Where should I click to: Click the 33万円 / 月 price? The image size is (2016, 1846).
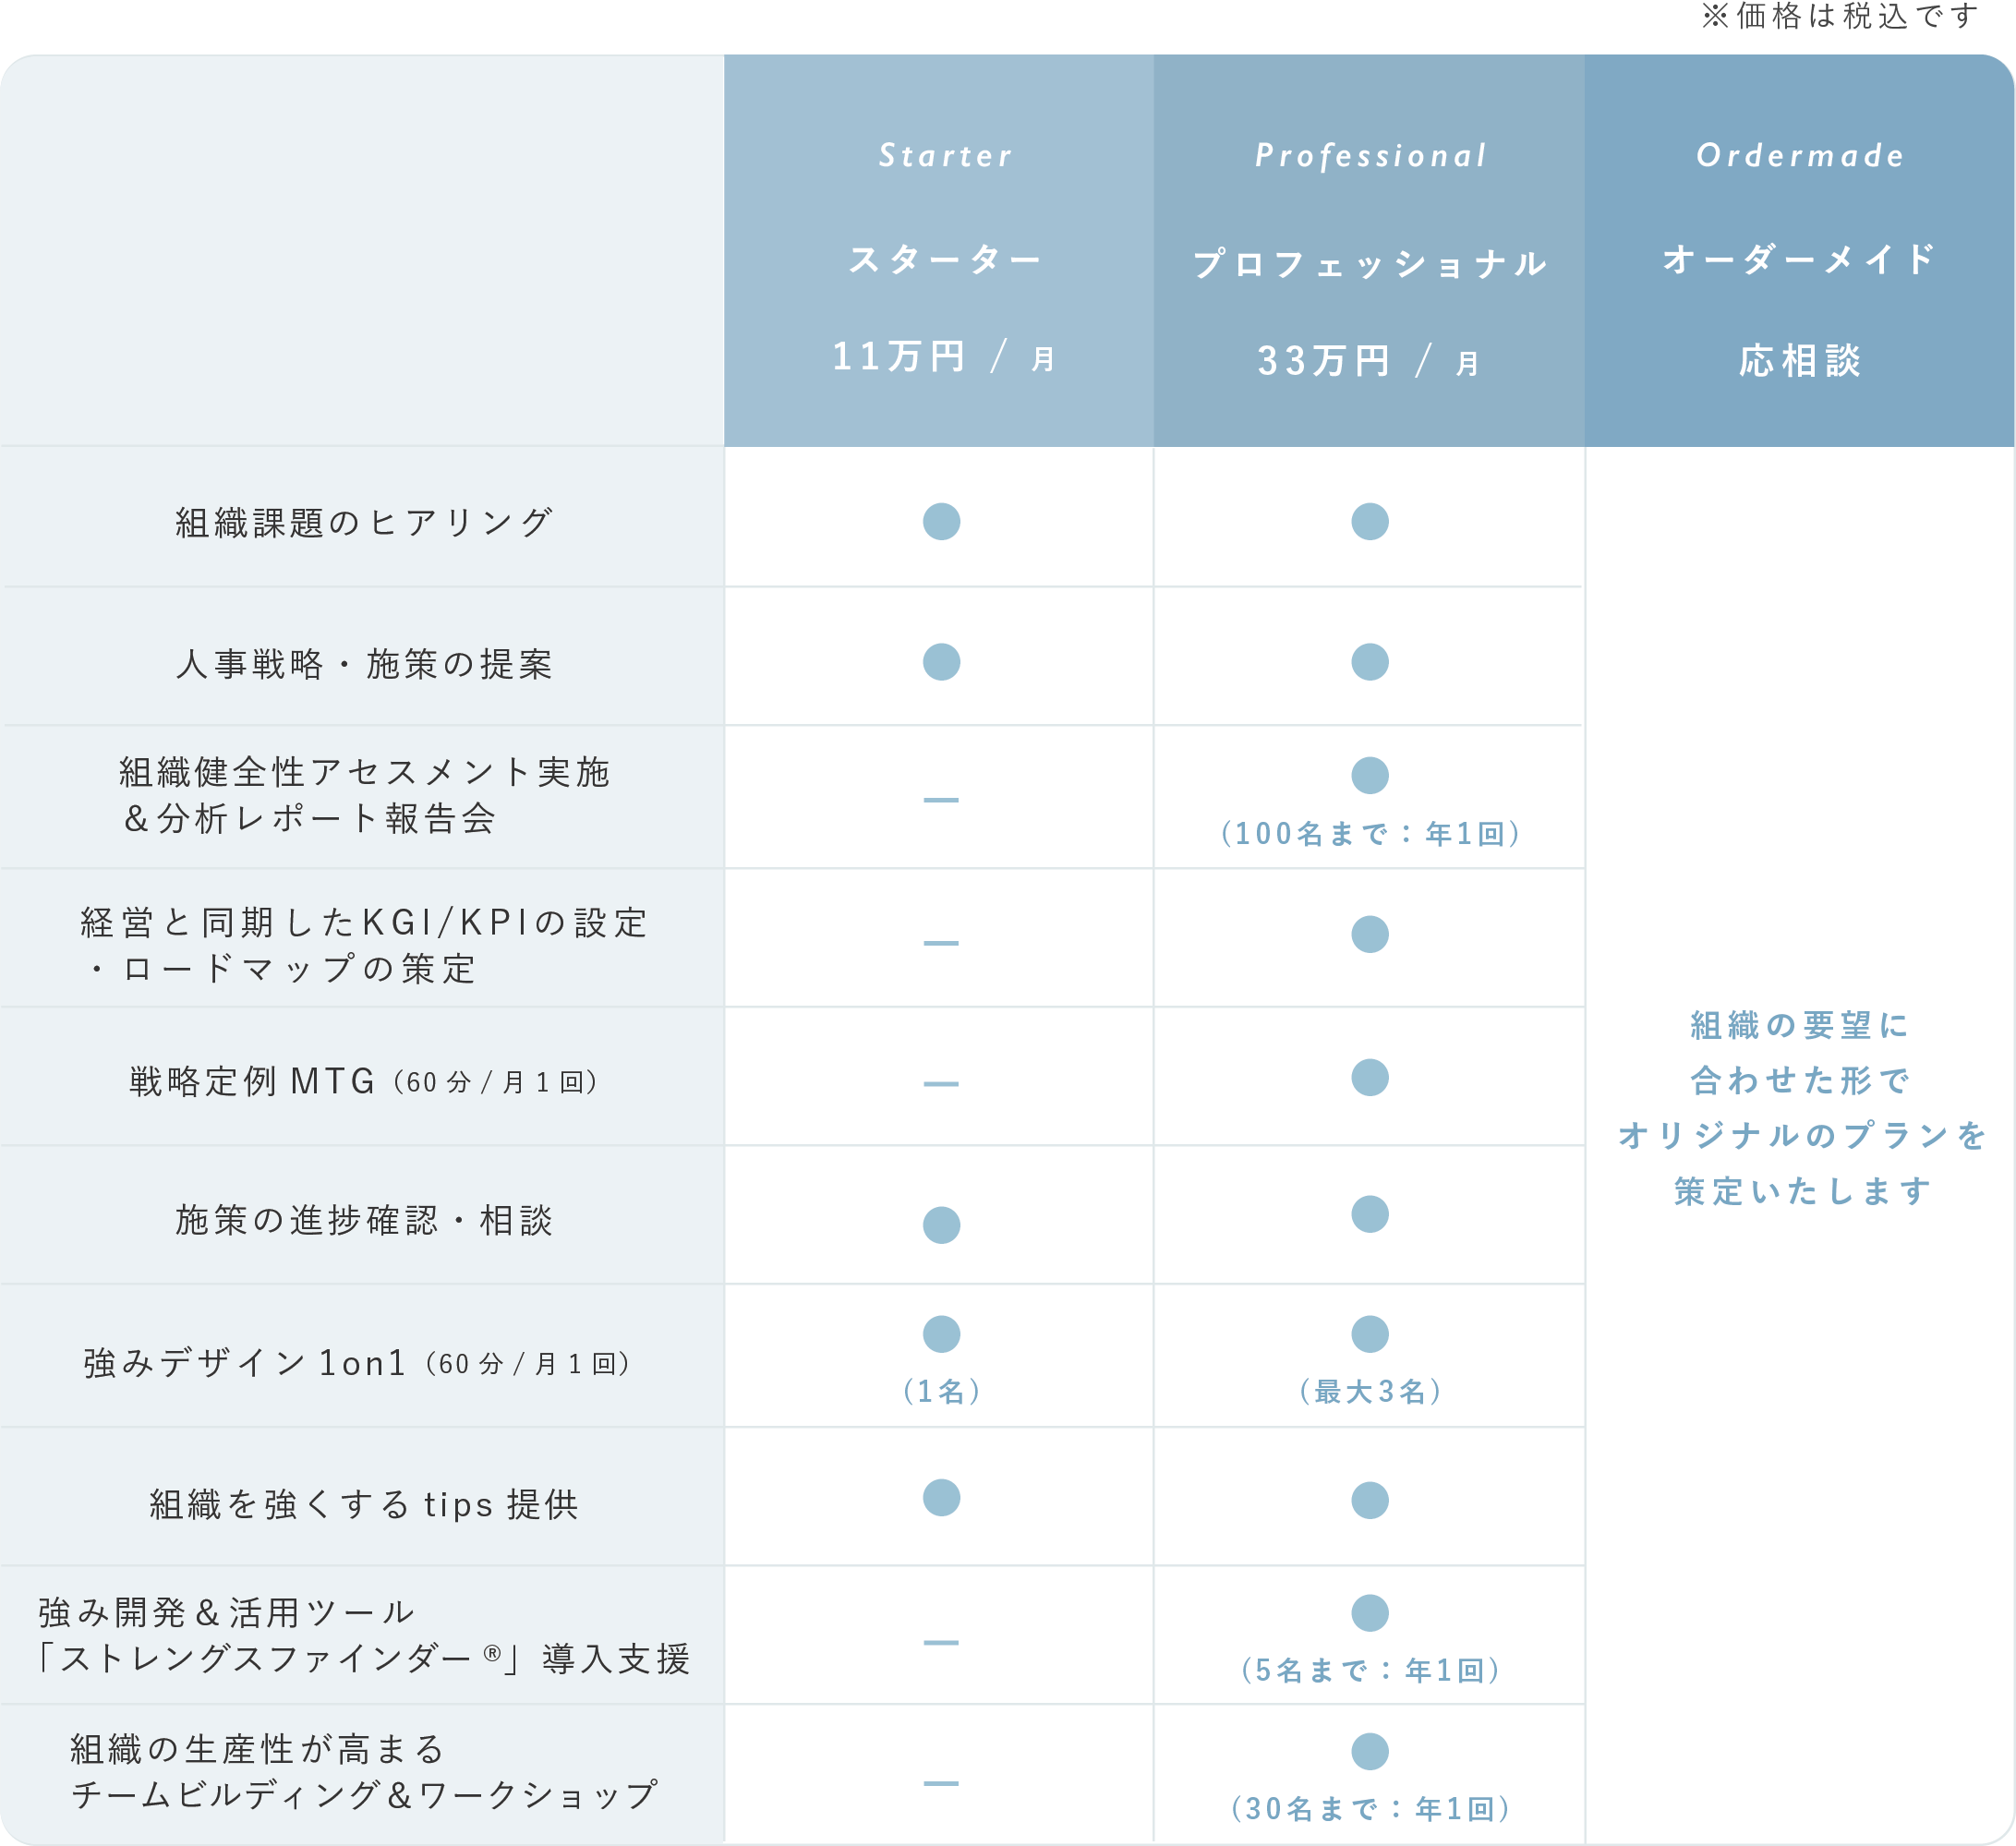(1369, 361)
